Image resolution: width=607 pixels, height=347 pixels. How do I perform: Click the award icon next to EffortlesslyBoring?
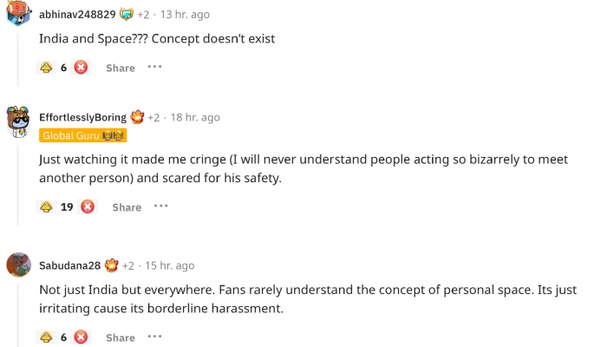point(137,117)
